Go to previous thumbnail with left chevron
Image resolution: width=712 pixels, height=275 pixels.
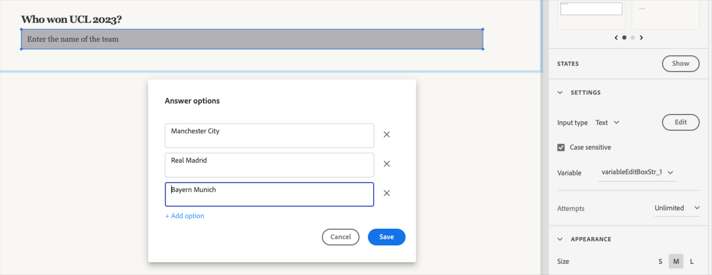tap(616, 38)
